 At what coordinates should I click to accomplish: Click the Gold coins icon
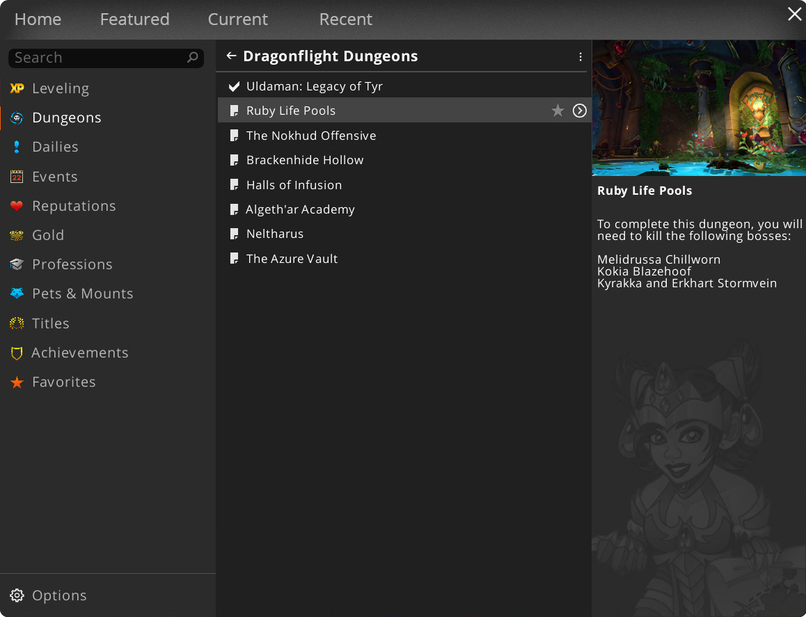click(x=17, y=235)
